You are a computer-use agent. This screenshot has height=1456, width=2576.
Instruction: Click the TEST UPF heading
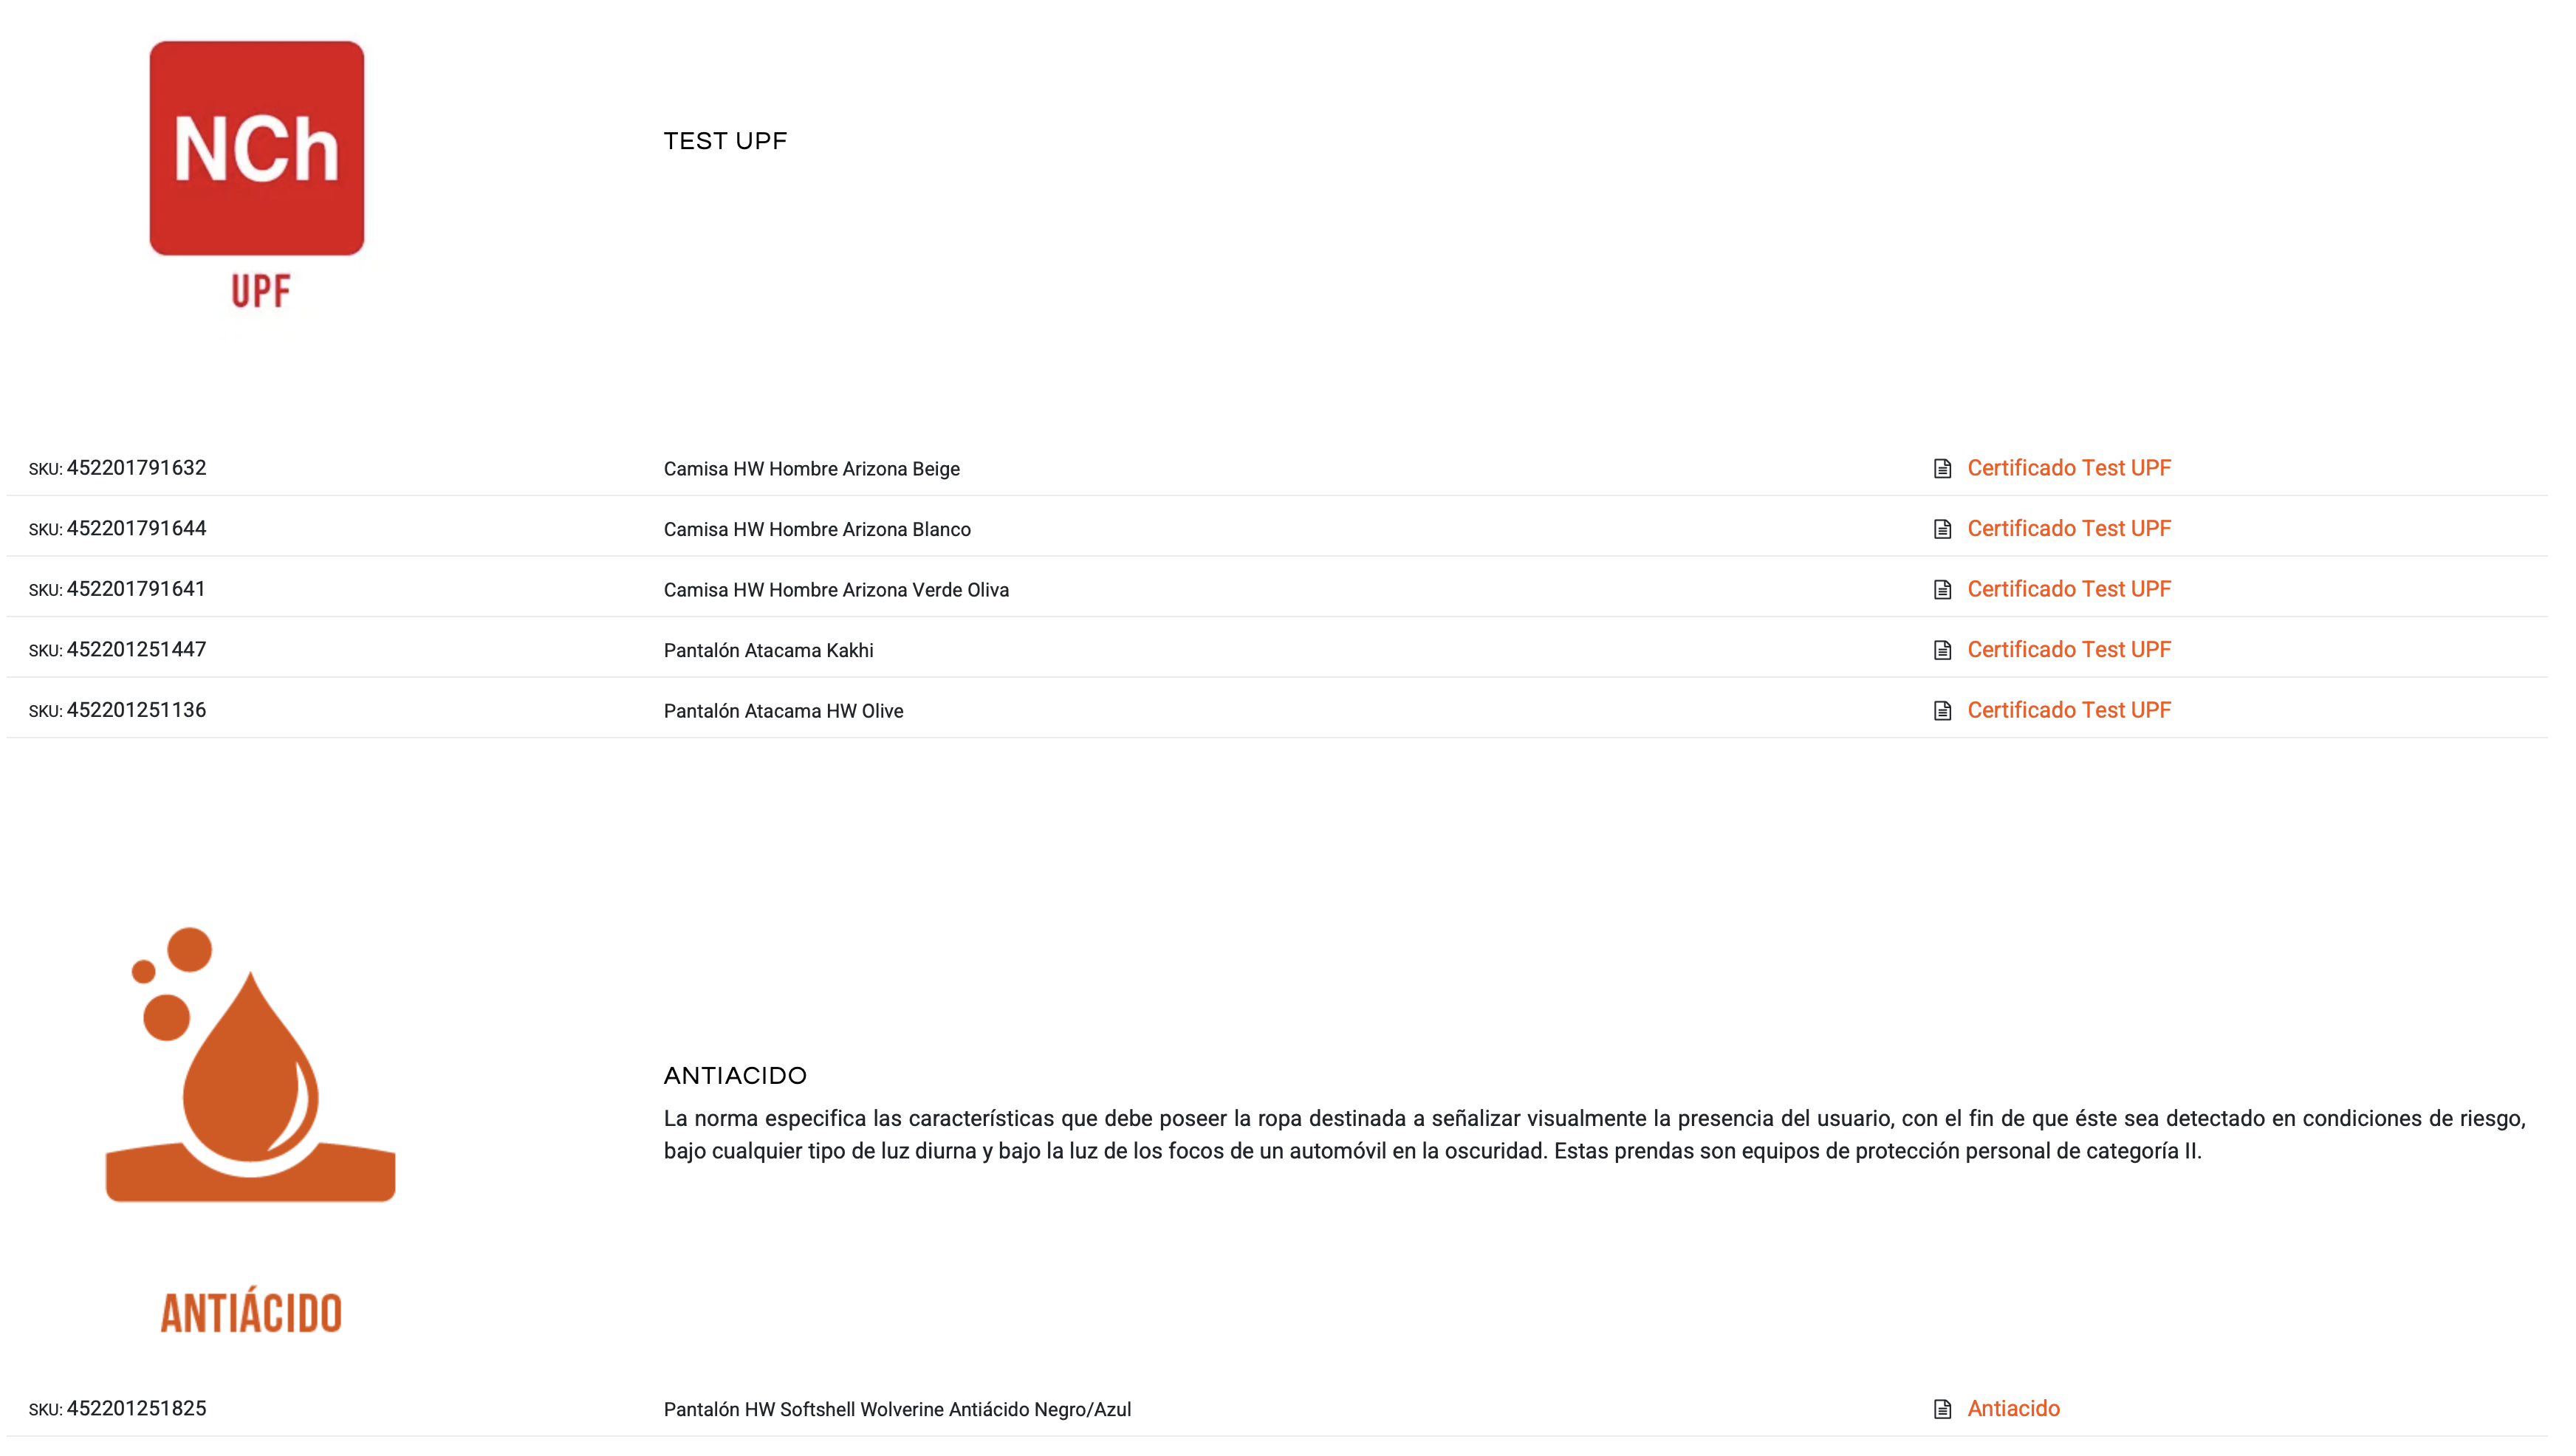[x=725, y=141]
